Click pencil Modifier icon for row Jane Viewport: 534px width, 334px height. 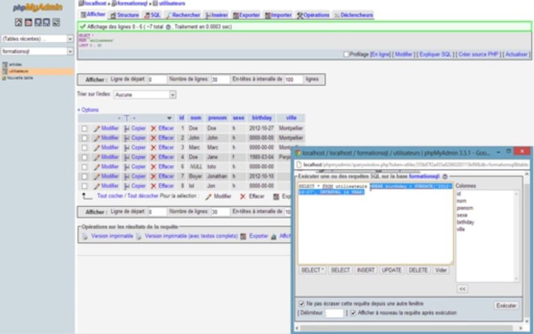pos(97,157)
